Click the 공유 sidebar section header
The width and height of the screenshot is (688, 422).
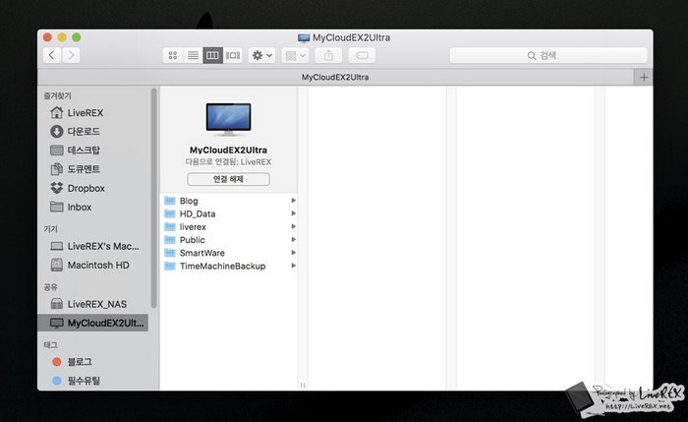click(x=50, y=287)
